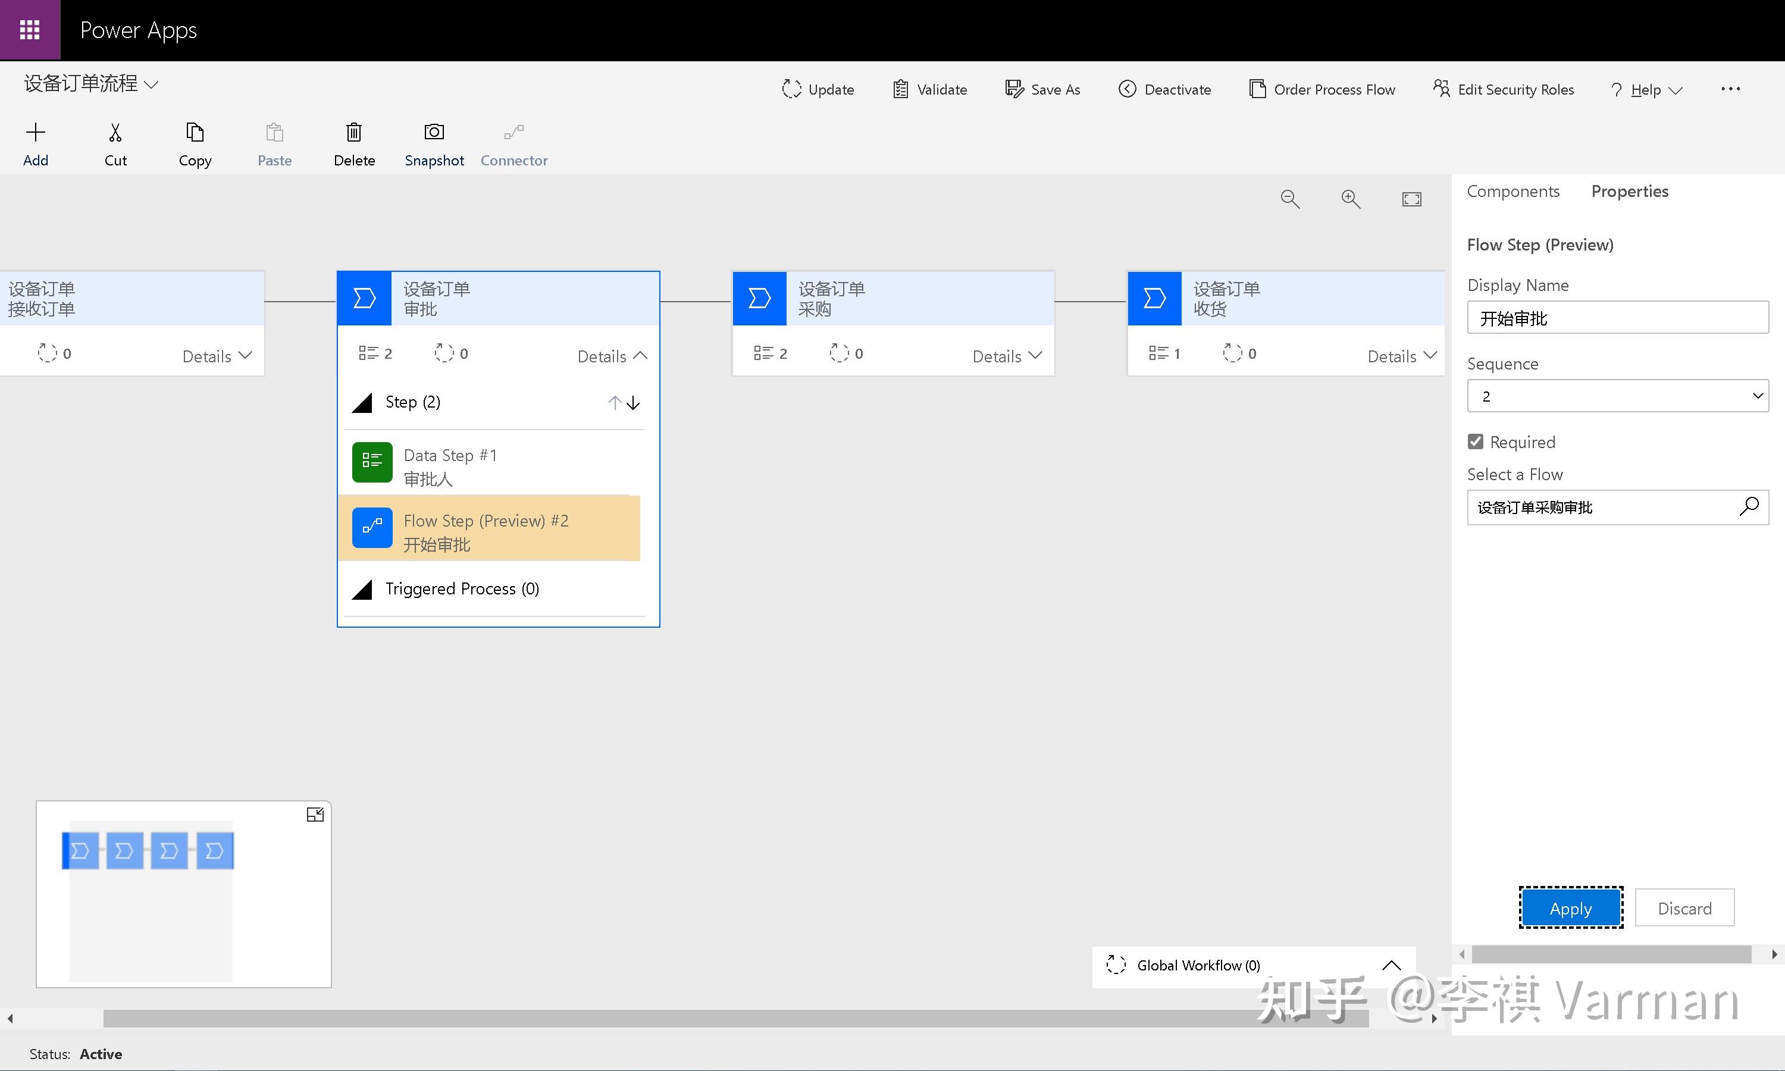The image size is (1785, 1071).
Task: Expand Details of the 接收订单 stage
Action: point(217,356)
